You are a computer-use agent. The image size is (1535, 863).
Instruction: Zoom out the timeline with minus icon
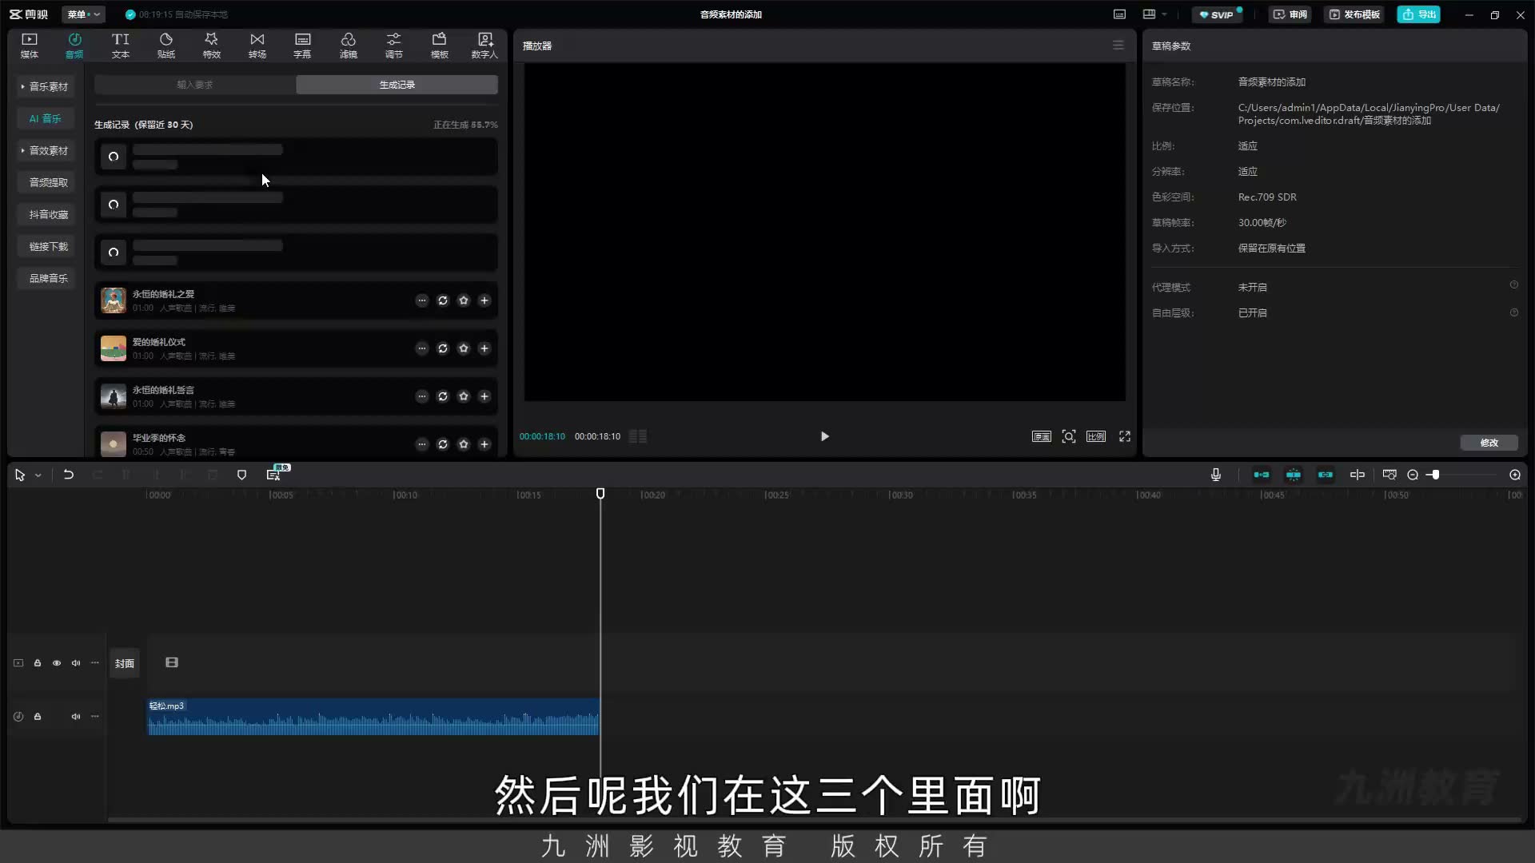pos(1413,475)
